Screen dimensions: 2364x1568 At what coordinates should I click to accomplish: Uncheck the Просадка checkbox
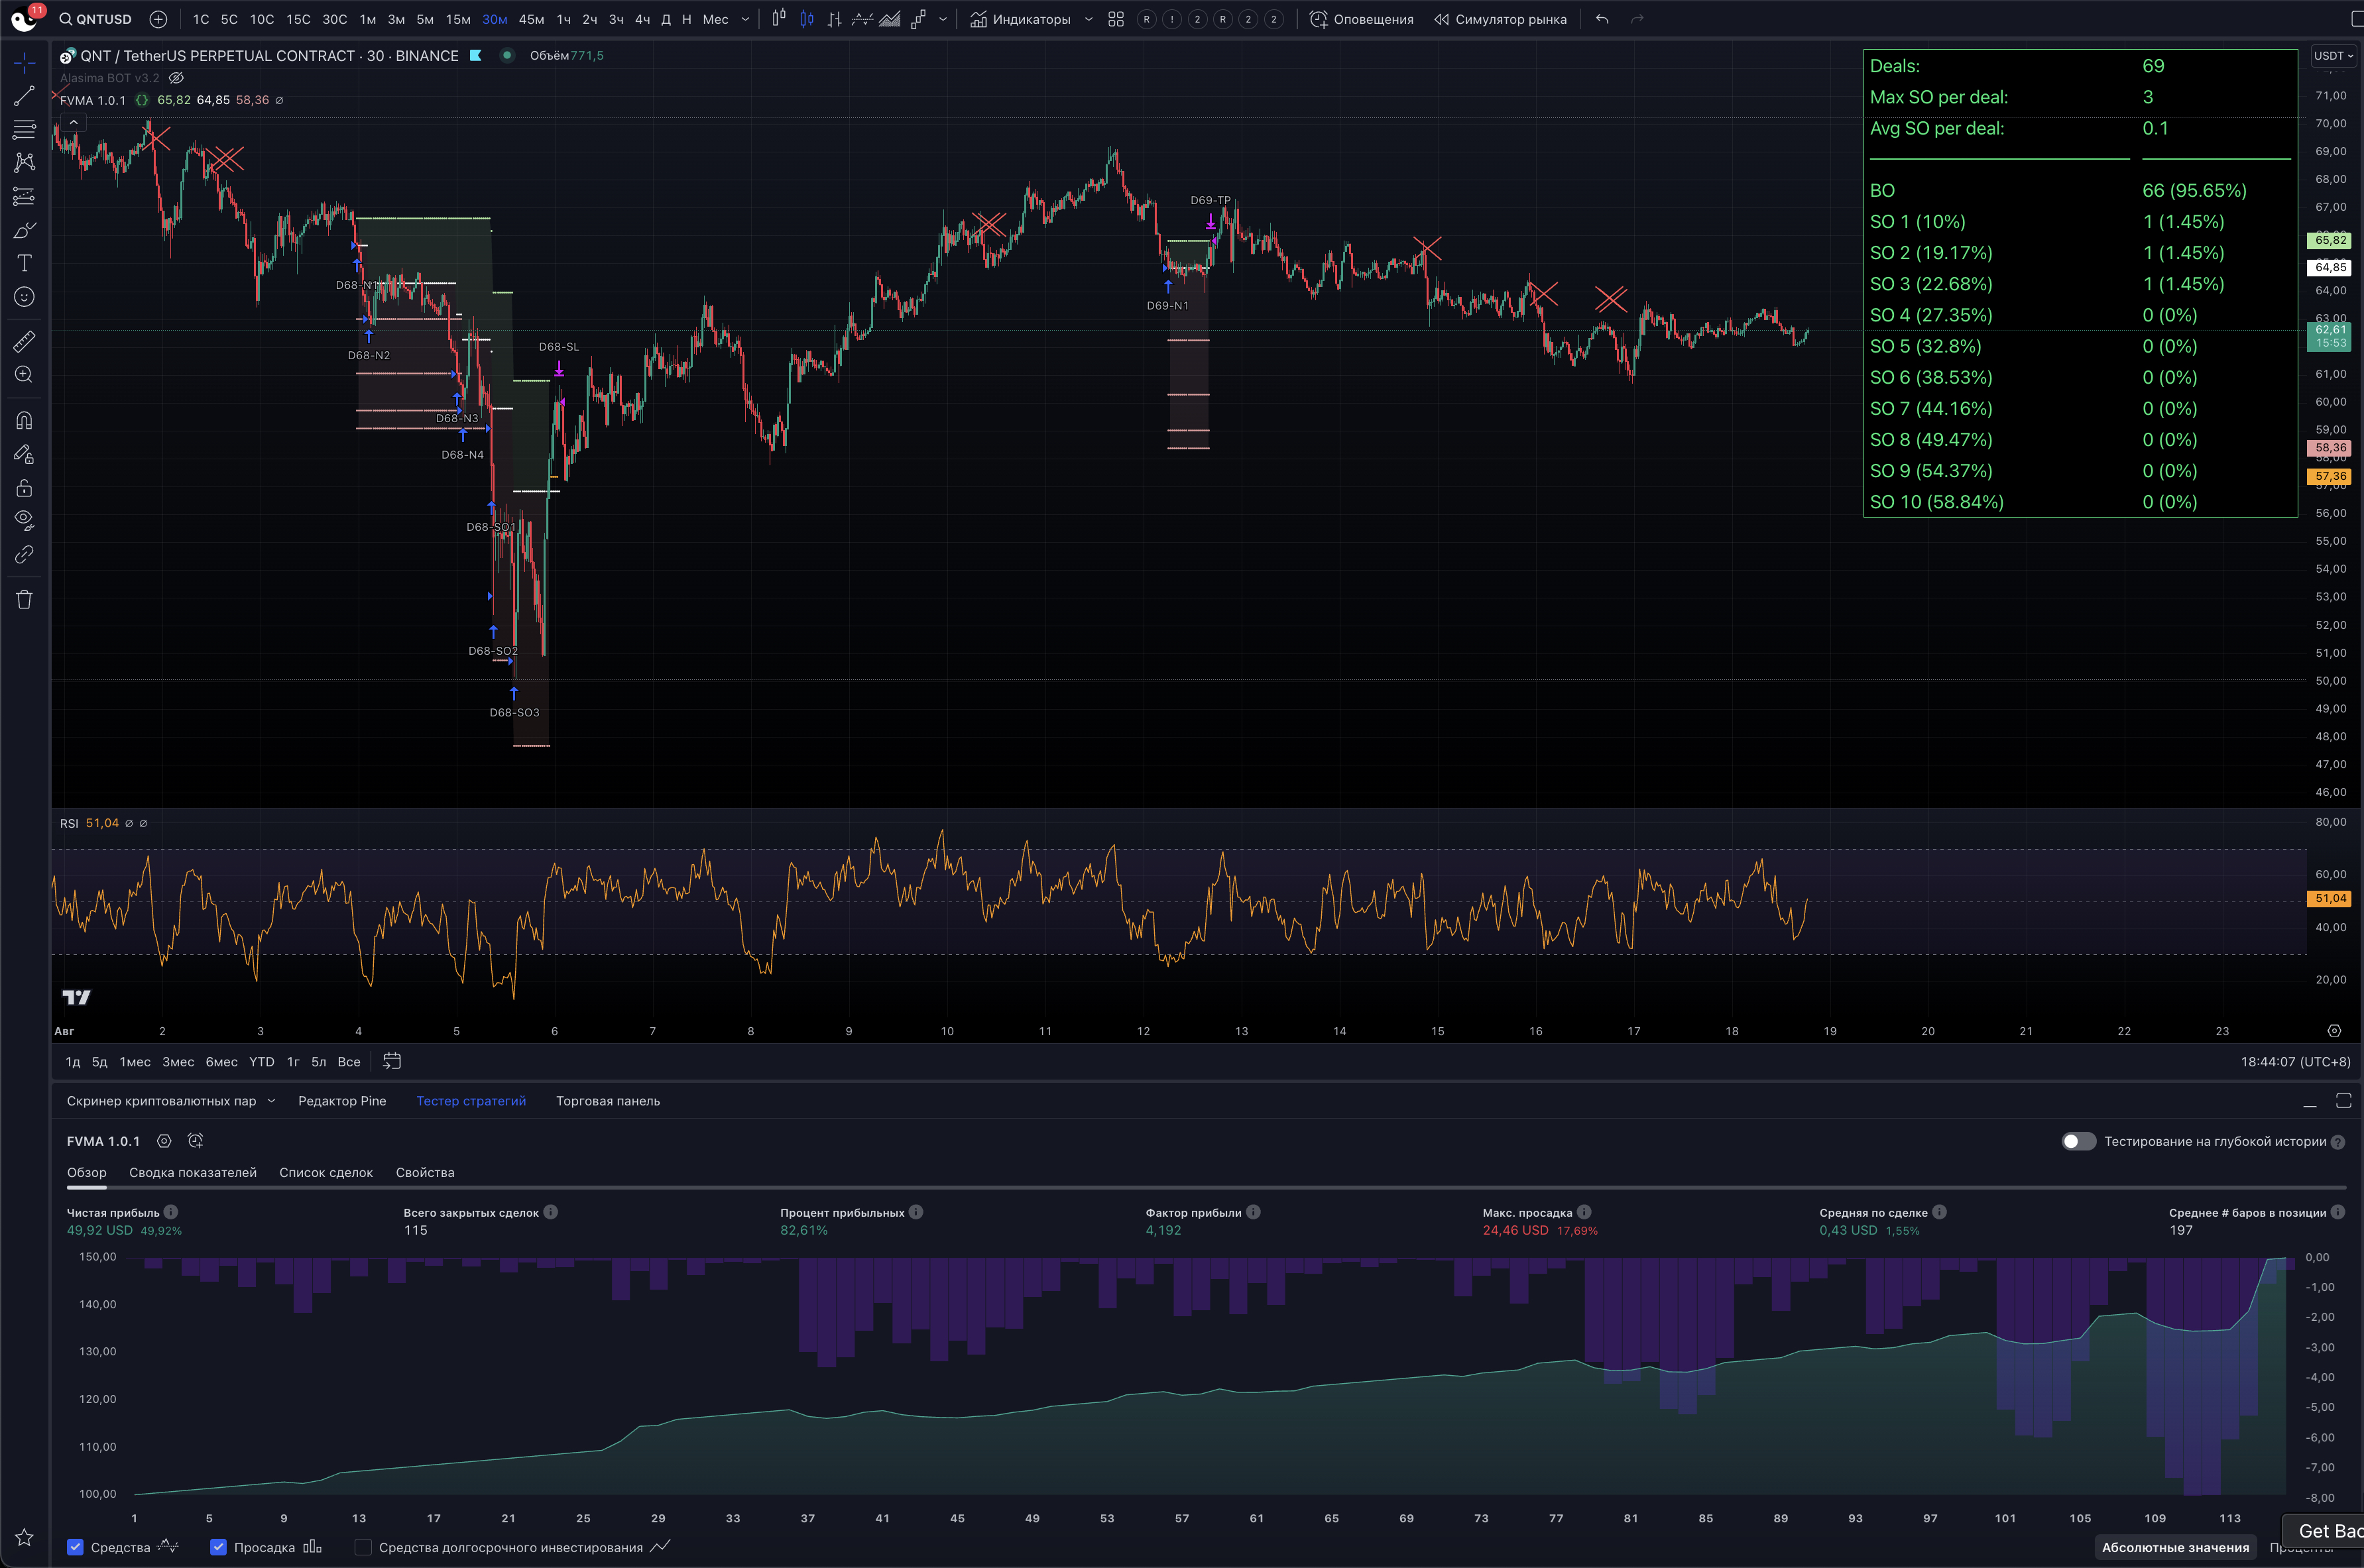(x=218, y=1547)
